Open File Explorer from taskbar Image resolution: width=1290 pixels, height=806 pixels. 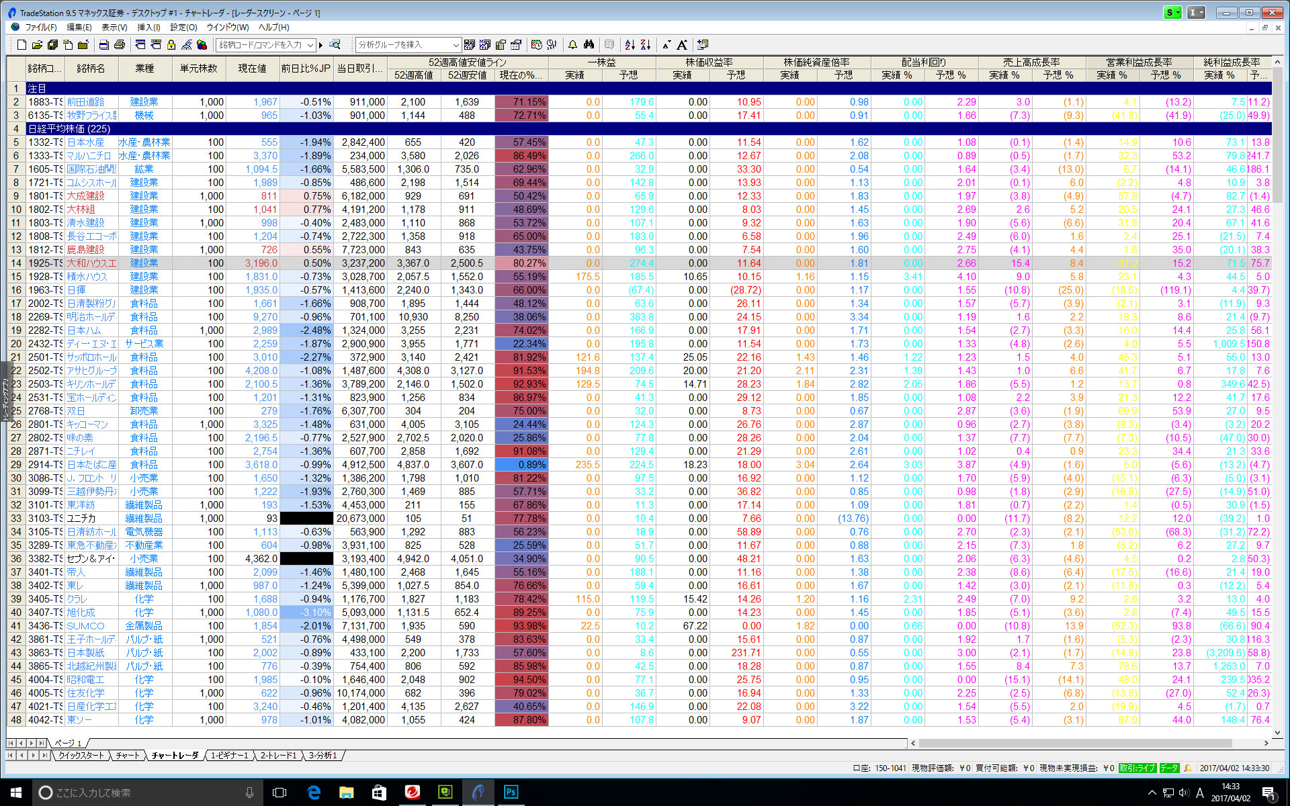click(346, 793)
